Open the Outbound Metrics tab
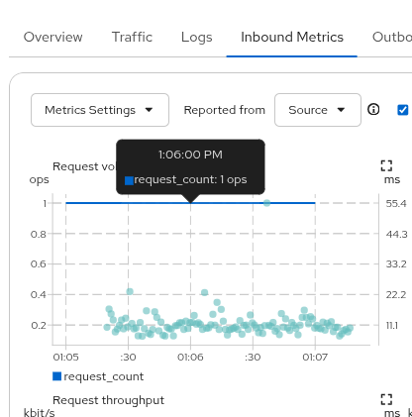 392,37
